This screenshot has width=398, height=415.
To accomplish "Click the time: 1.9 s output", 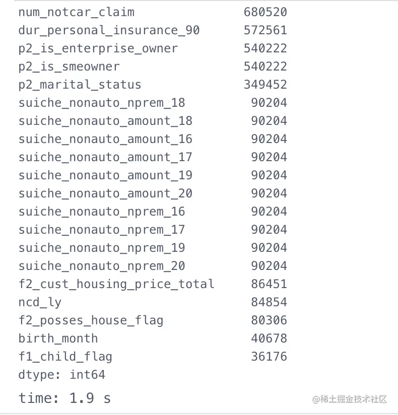I will pos(64,398).
